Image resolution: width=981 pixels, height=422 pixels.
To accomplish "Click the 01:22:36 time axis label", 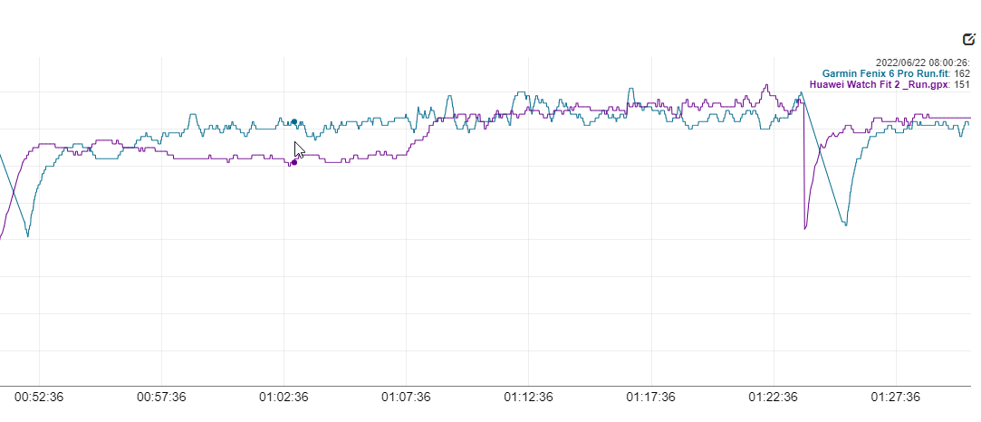I will [x=773, y=397].
